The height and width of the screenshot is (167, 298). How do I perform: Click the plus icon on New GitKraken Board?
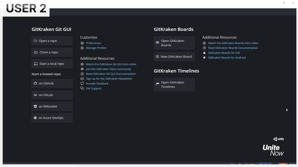(x=157, y=57)
